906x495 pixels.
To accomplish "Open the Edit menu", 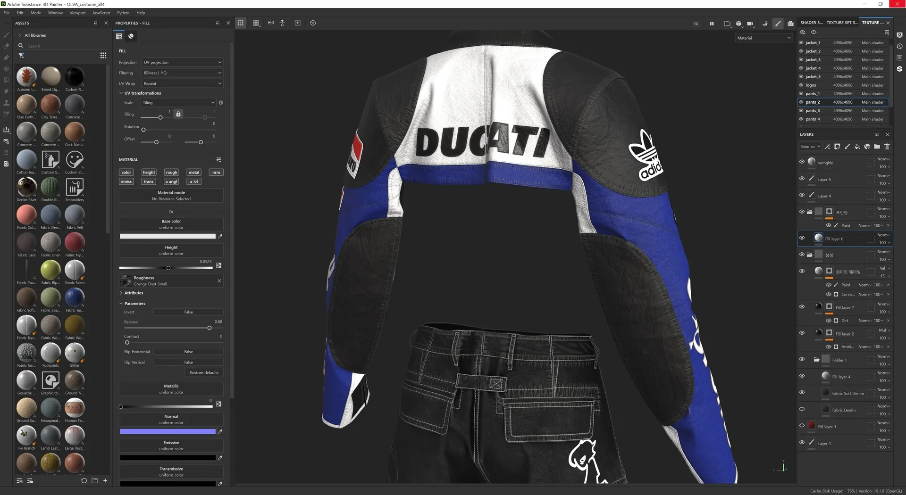I will click(20, 13).
